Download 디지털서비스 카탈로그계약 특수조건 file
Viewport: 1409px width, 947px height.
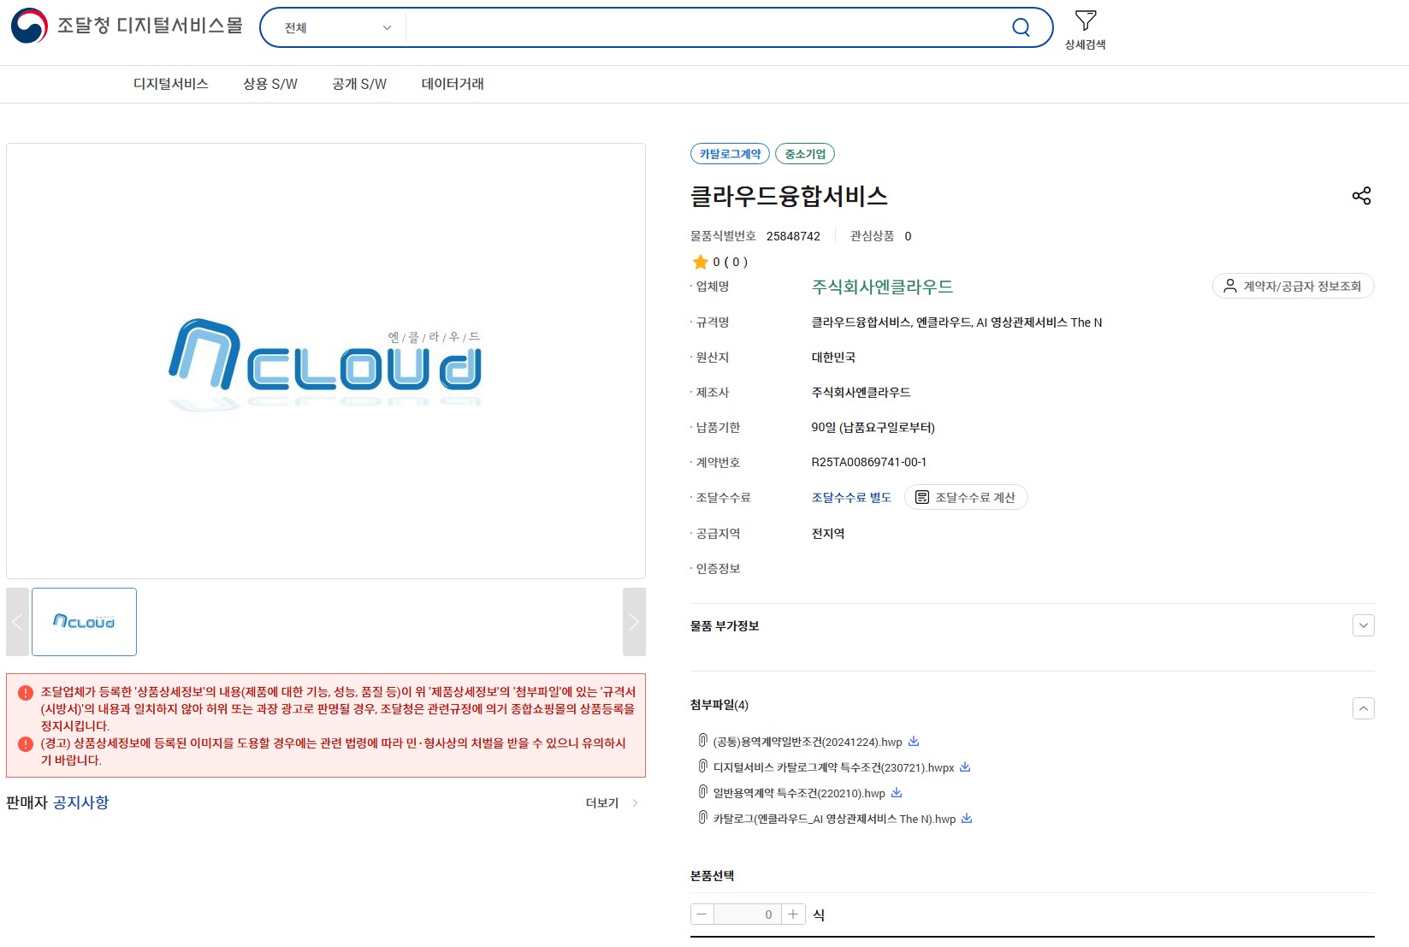coord(965,767)
